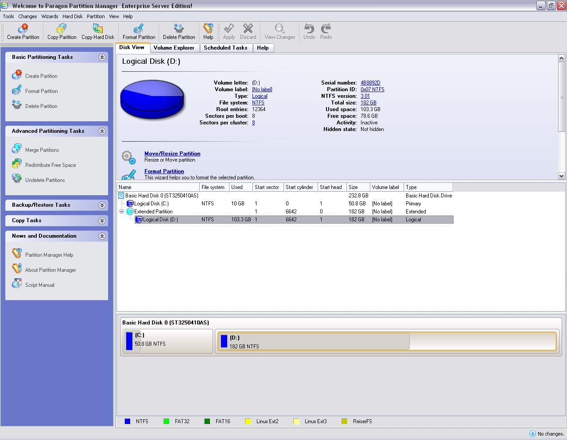Click the blue NTFS legend swatch
The width and height of the screenshot is (567, 440).
pyautogui.click(x=128, y=421)
